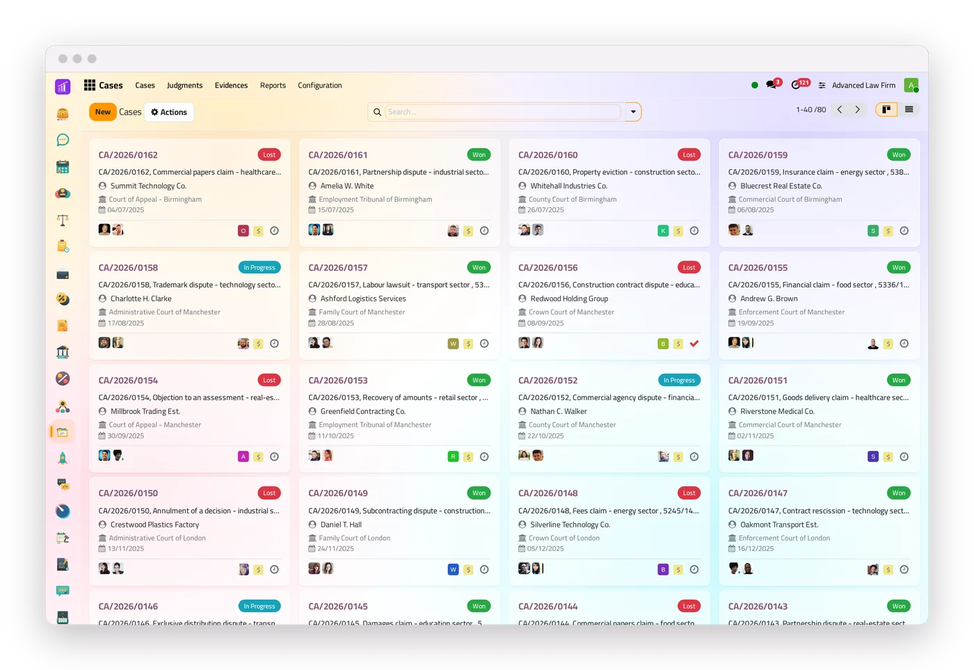Click into the Search field

502,112
